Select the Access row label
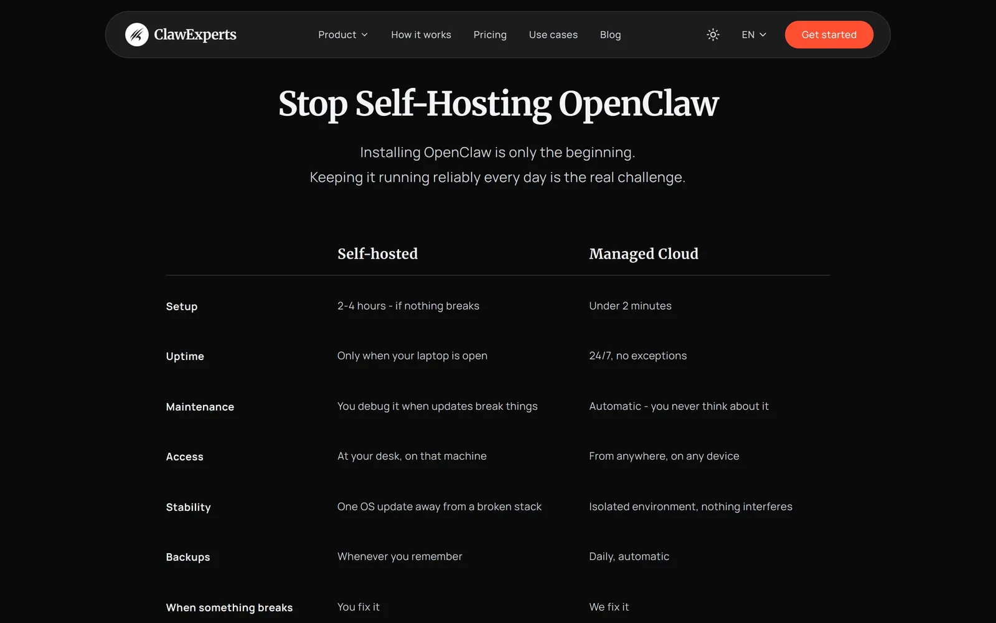996x623 pixels. tap(184, 457)
